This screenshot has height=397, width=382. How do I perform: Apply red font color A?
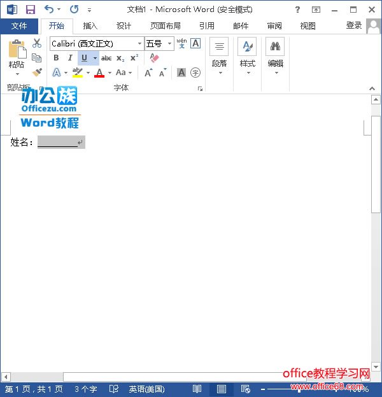point(99,73)
